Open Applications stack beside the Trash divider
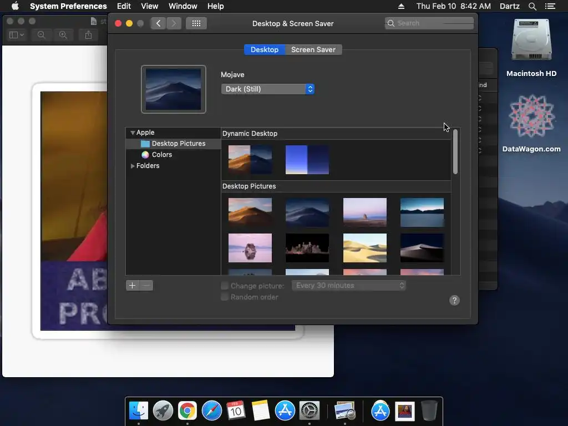The image size is (568, 426). (x=380, y=411)
